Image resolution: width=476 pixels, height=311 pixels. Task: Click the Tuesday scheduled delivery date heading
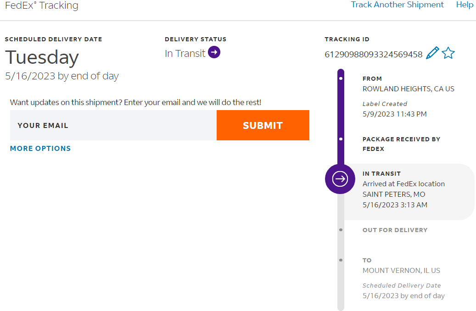pos(42,58)
